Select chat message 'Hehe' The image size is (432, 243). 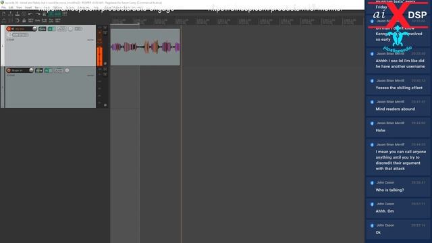(x=380, y=130)
